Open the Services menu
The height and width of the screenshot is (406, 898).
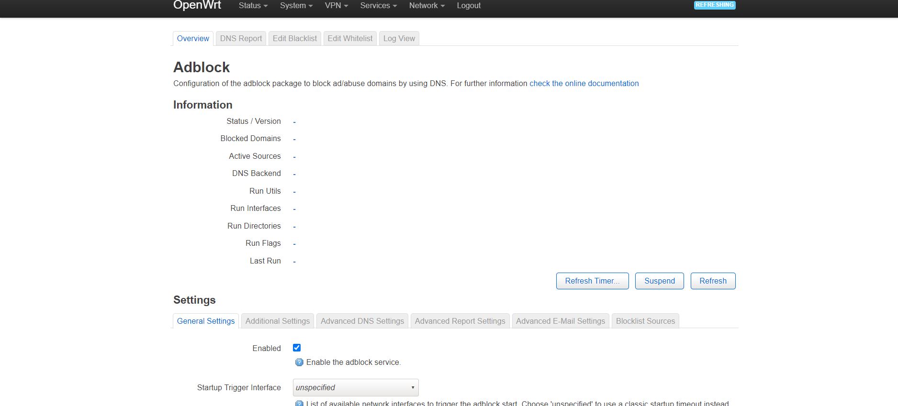point(379,6)
